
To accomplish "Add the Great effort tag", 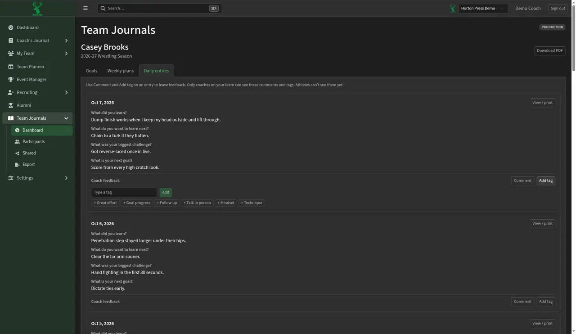I will coord(105,203).
